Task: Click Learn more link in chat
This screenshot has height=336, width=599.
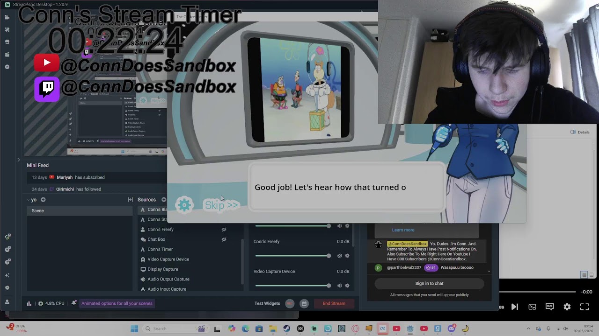Action: tap(403, 230)
